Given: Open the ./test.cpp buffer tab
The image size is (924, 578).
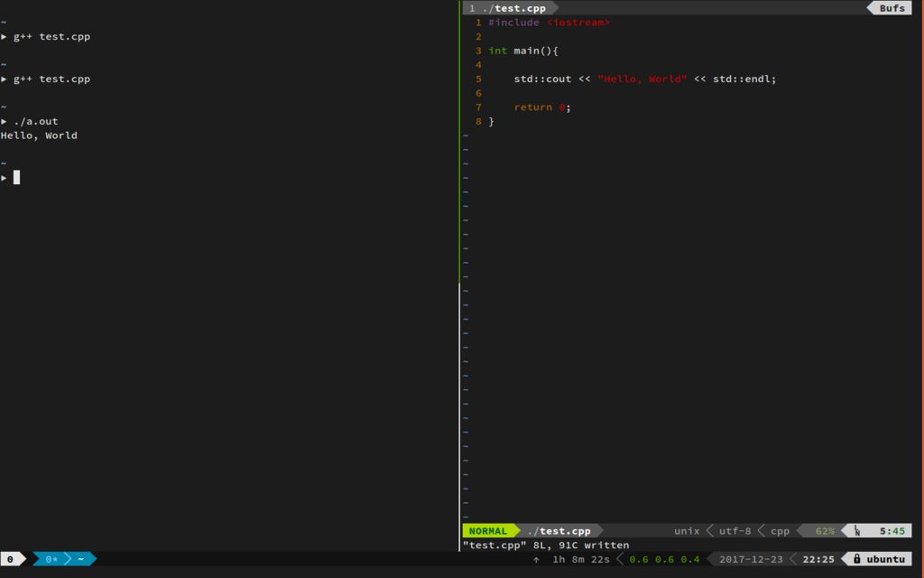Looking at the screenshot, I should [x=508, y=7].
